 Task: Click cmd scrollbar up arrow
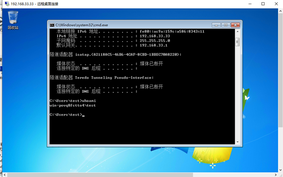tap(237, 32)
